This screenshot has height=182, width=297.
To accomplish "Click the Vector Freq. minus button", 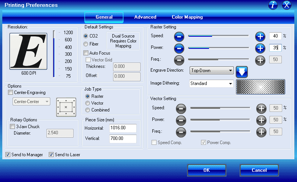I will [181, 132].
